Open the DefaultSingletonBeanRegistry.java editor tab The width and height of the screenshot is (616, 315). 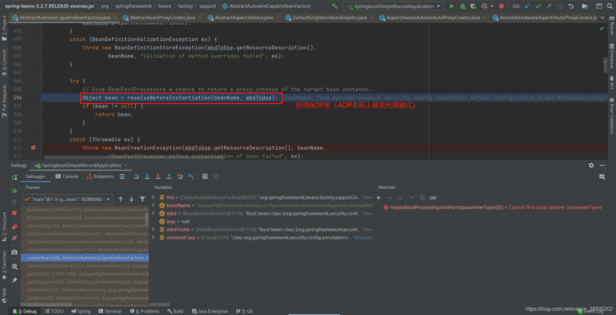[329, 18]
